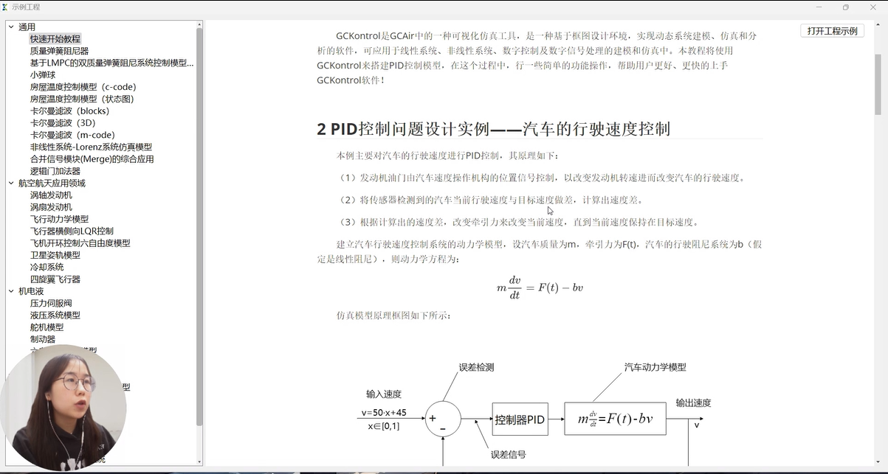Image resolution: width=888 pixels, height=474 pixels.
Task: Select 飞行器横侧向LQR控制
Action: (x=72, y=231)
